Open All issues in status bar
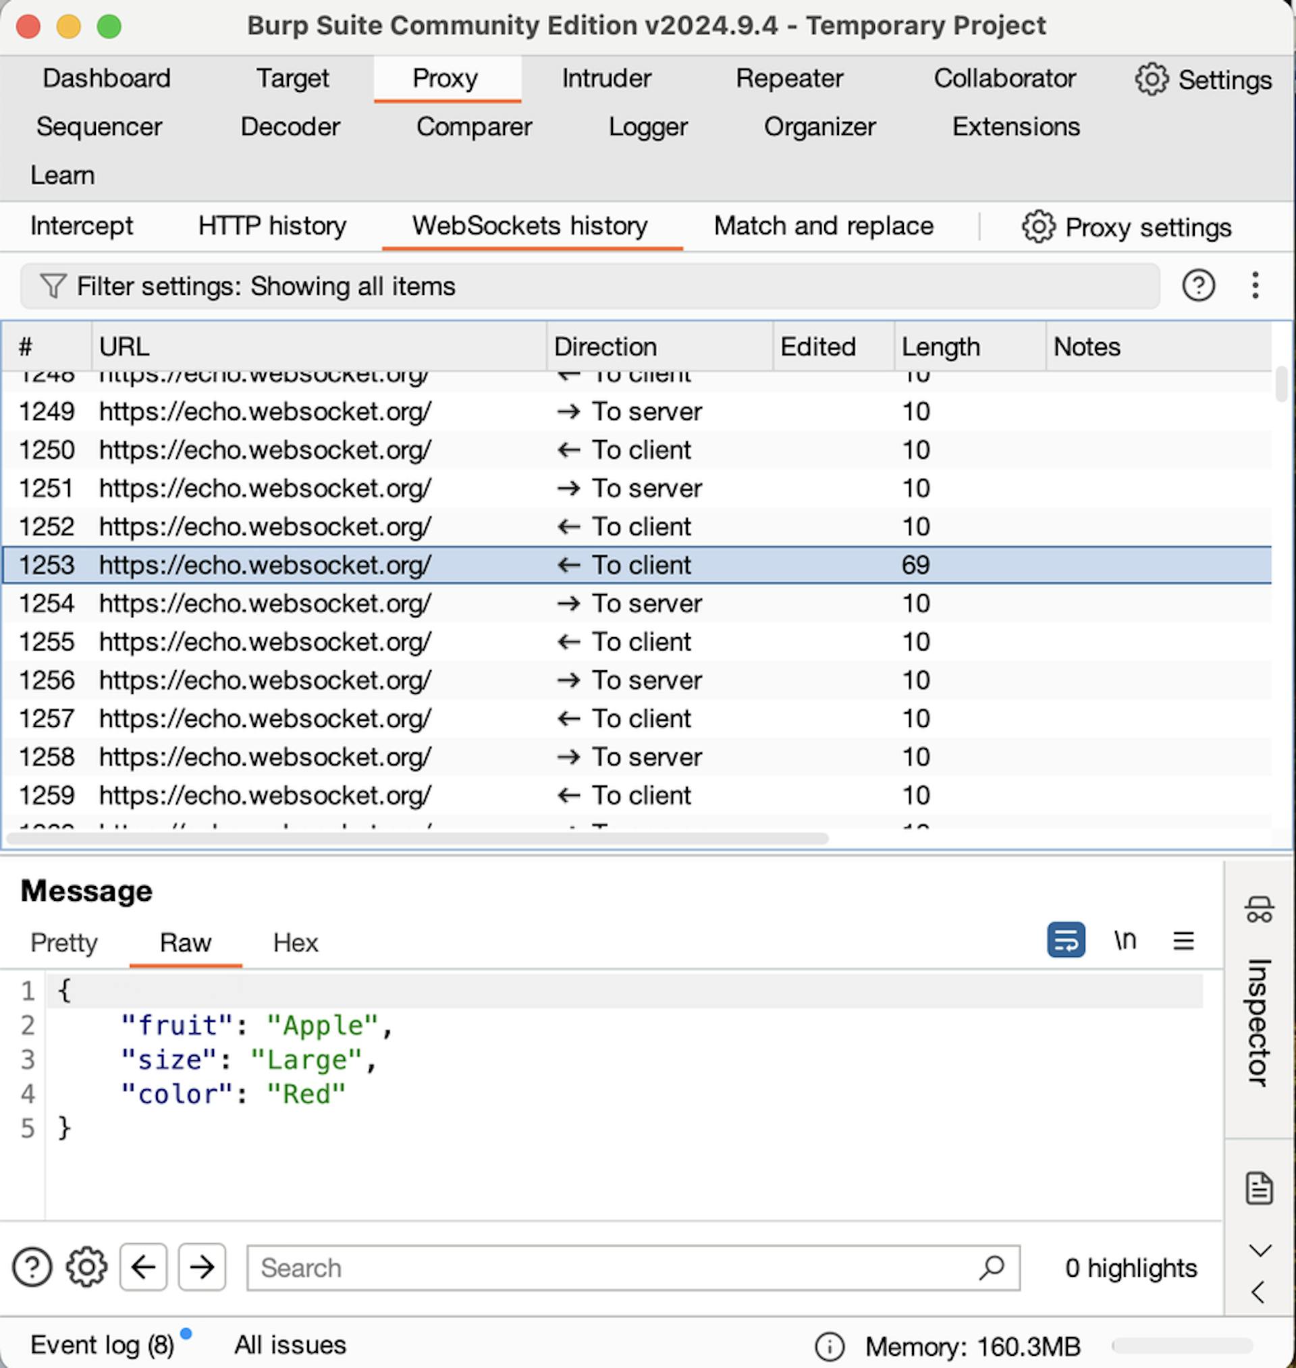 pos(290,1345)
